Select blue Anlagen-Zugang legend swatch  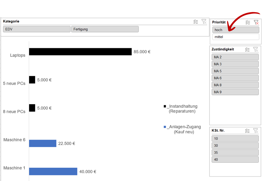pos(165,127)
